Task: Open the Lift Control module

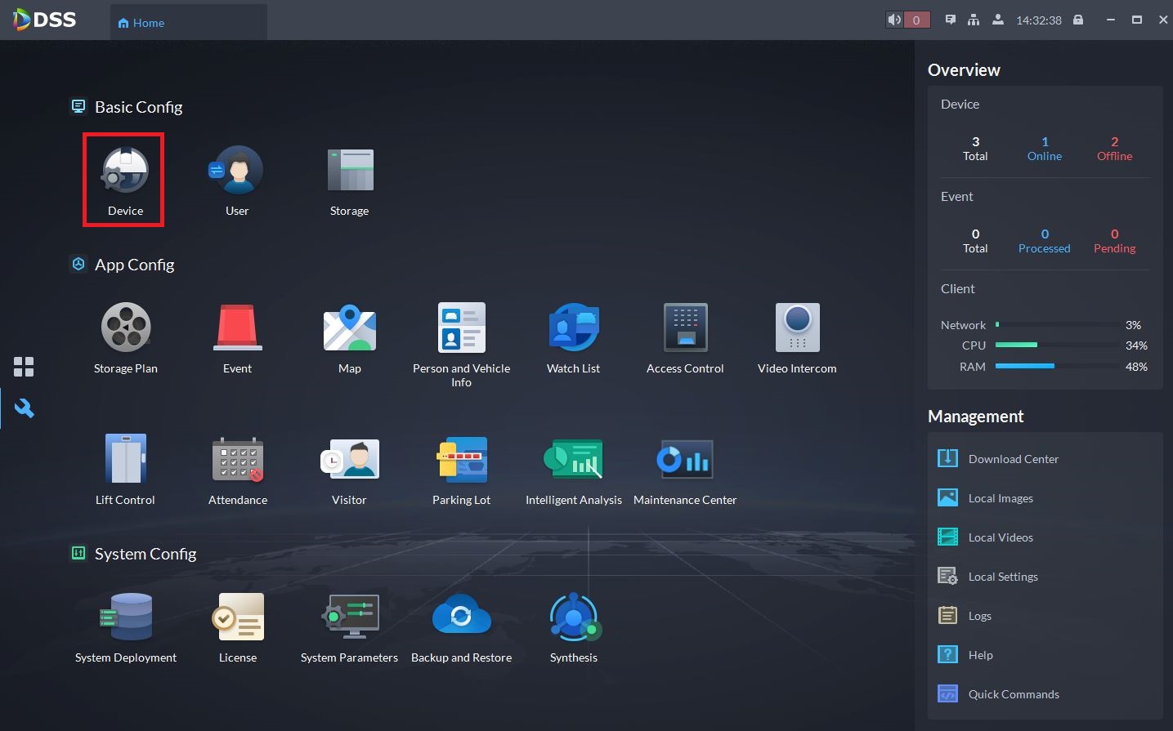Action: click(125, 470)
